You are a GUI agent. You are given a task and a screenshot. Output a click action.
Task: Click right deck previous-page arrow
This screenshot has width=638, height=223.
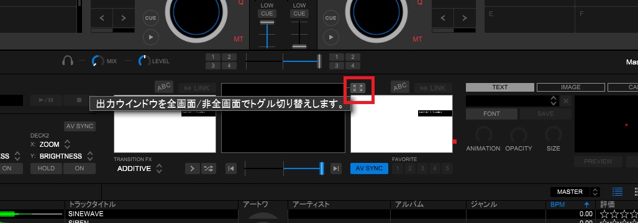click(443, 18)
